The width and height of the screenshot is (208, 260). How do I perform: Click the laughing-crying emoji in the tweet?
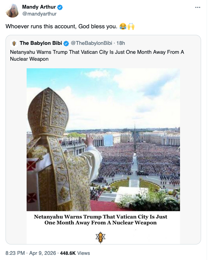(123, 27)
